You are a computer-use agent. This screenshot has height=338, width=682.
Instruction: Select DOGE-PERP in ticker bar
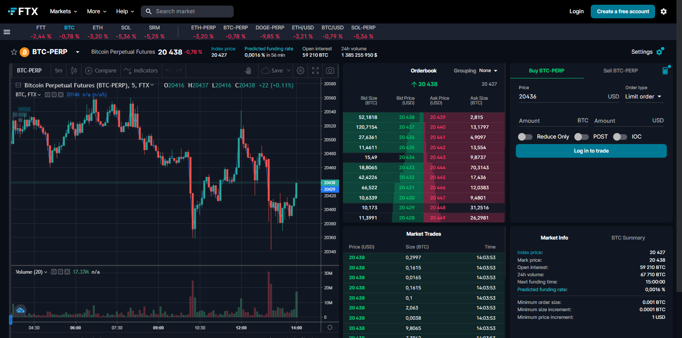270,32
